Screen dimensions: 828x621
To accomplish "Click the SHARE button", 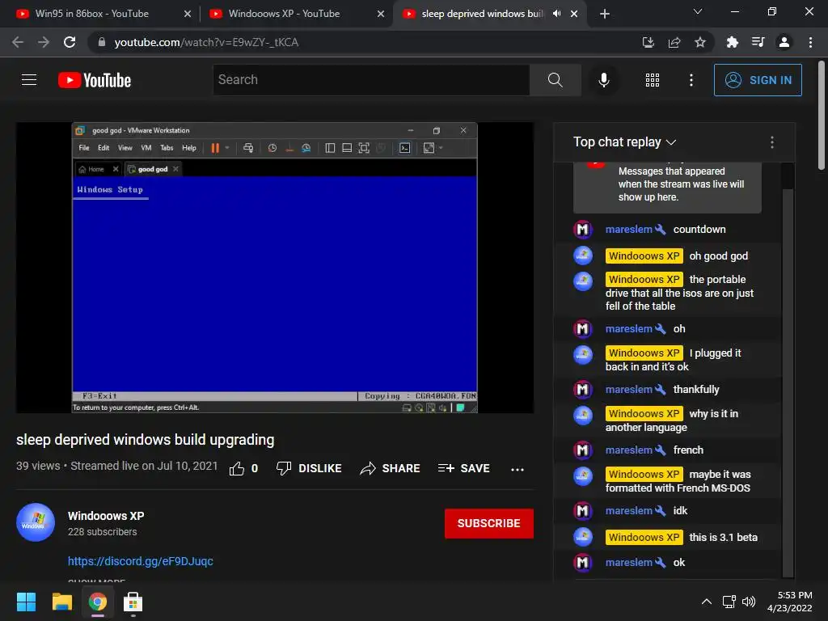I will point(391,468).
